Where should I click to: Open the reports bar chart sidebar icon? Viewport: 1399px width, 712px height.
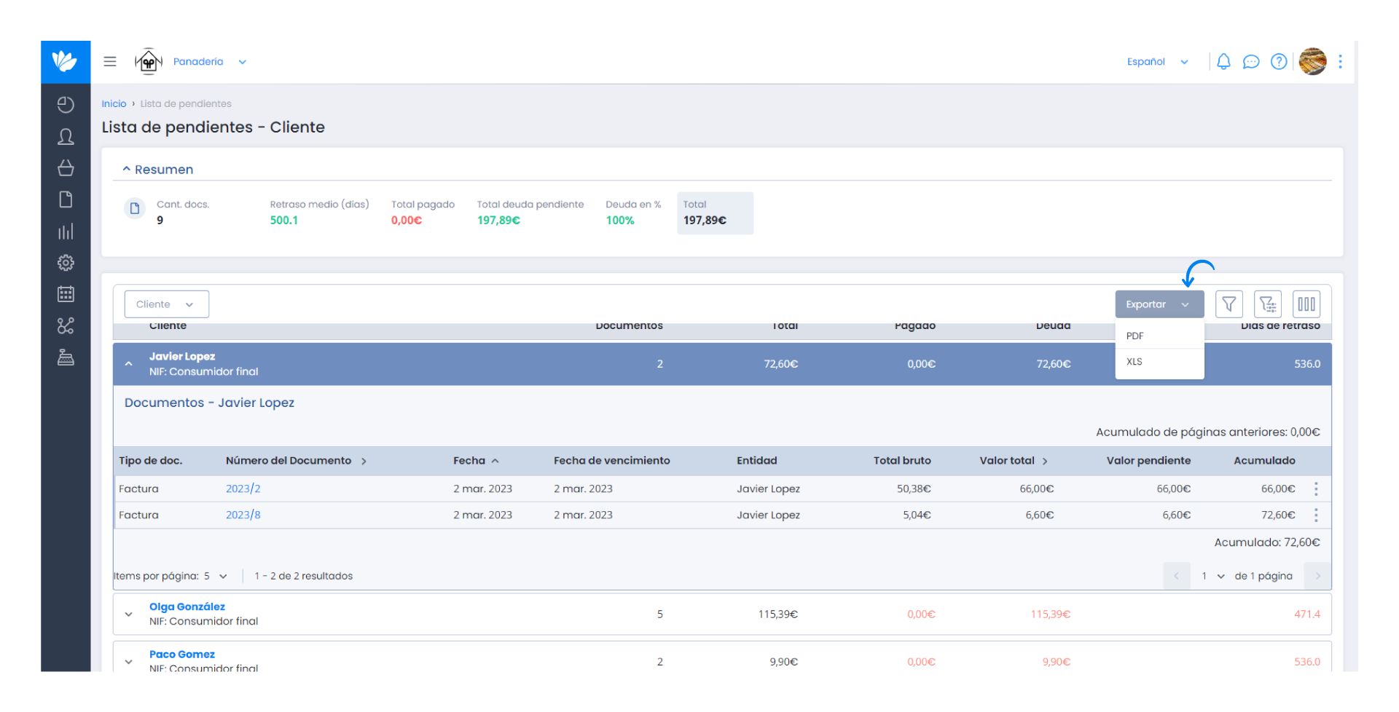(x=66, y=232)
